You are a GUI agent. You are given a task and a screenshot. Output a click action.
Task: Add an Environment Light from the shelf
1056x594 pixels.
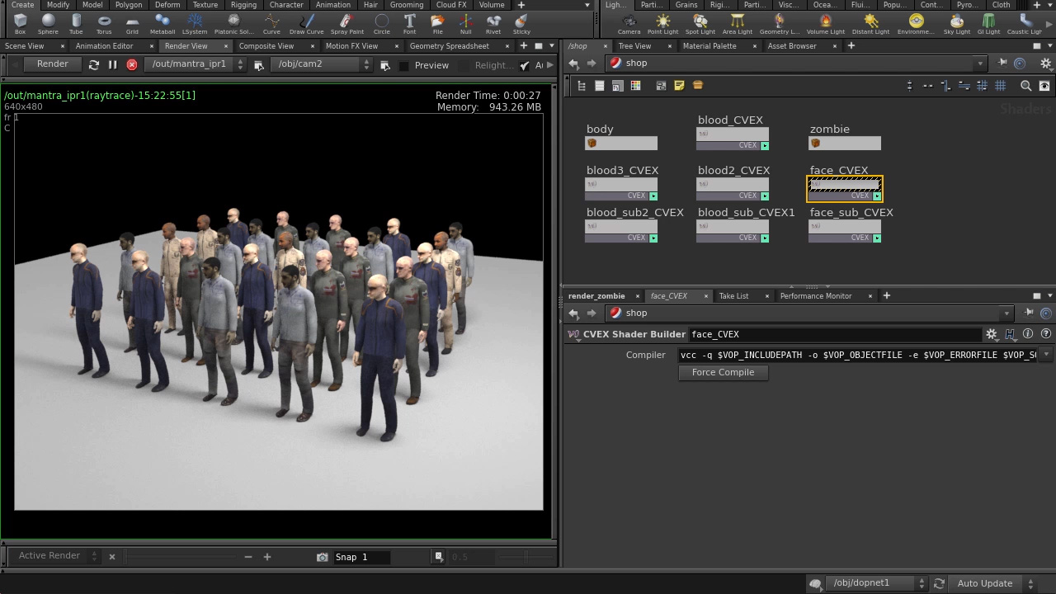coord(916,23)
